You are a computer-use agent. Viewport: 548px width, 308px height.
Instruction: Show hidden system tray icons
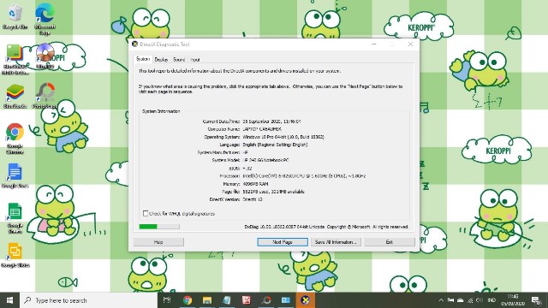[441, 300]
